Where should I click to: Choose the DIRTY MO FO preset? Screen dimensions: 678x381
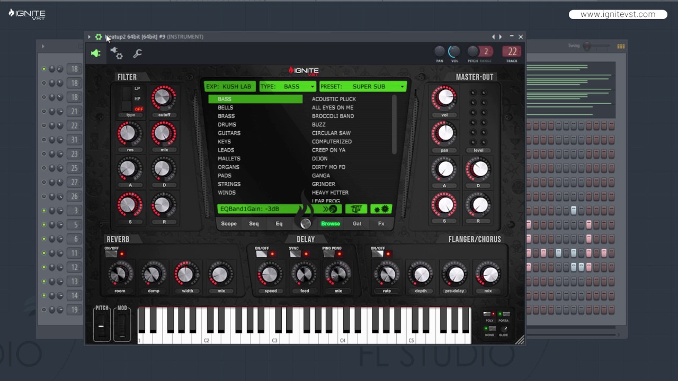pyautogui.click(x=328, y=167)
